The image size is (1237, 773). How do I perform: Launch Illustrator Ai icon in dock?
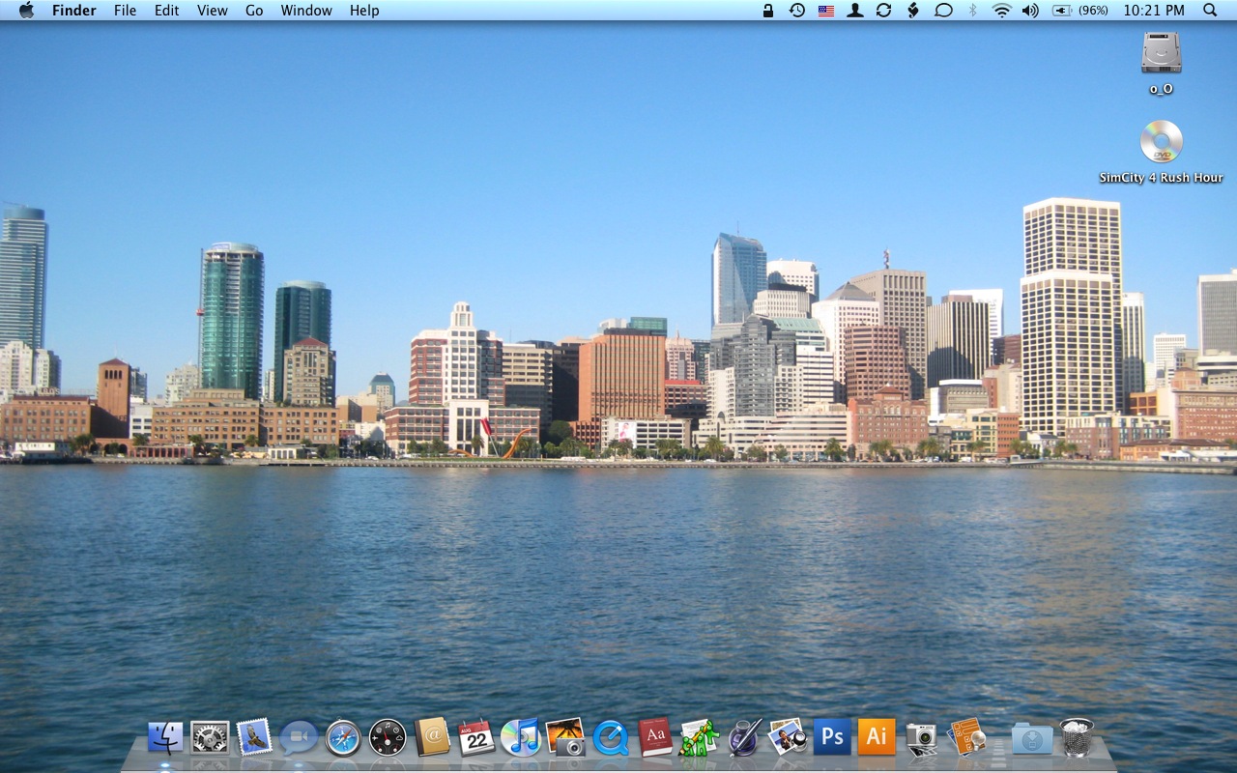click(877, 738)
